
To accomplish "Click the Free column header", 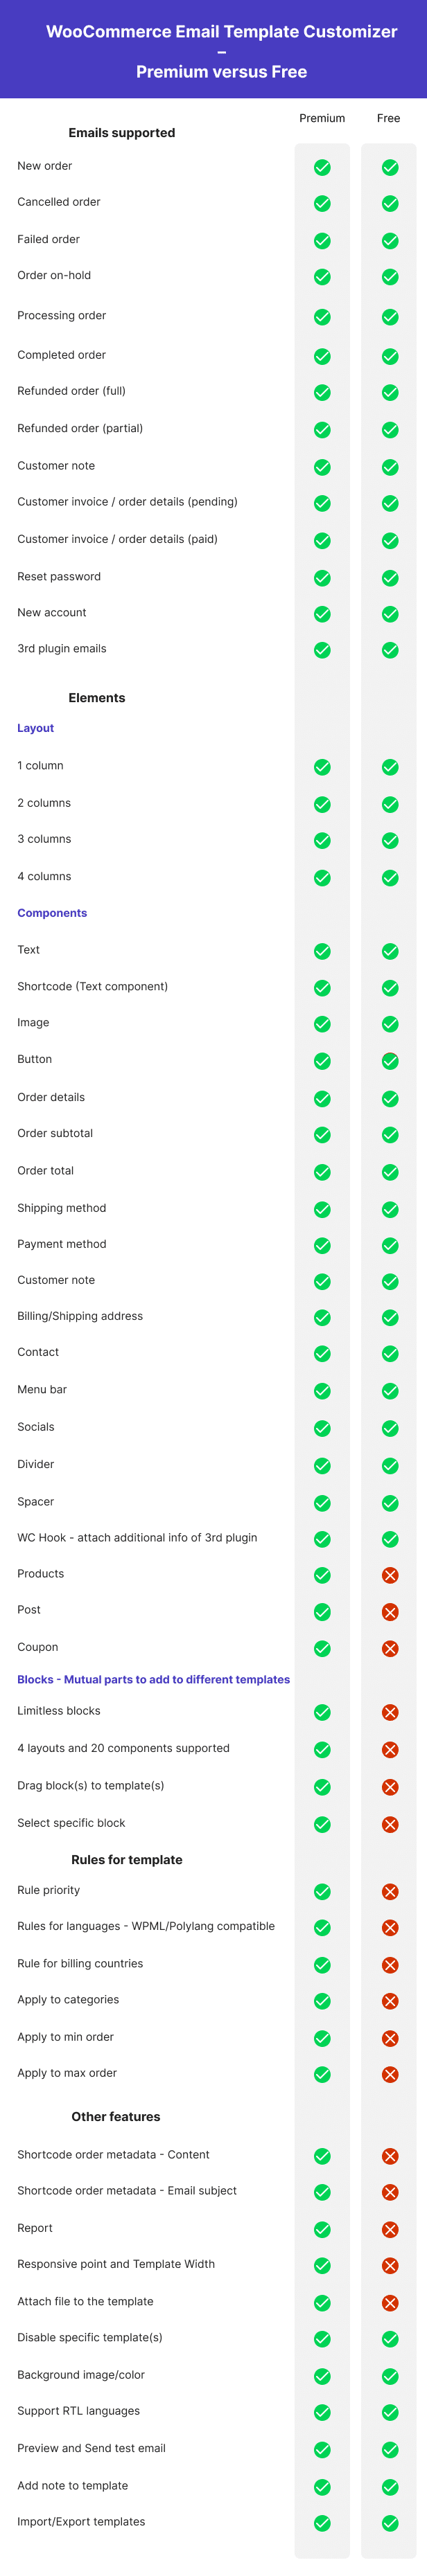I will tap(389, 118).
